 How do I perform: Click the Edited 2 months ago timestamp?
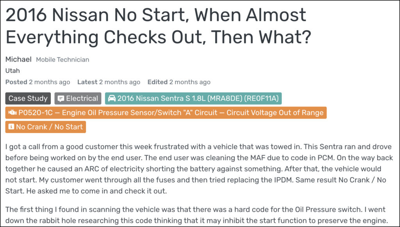pos(179,82)
